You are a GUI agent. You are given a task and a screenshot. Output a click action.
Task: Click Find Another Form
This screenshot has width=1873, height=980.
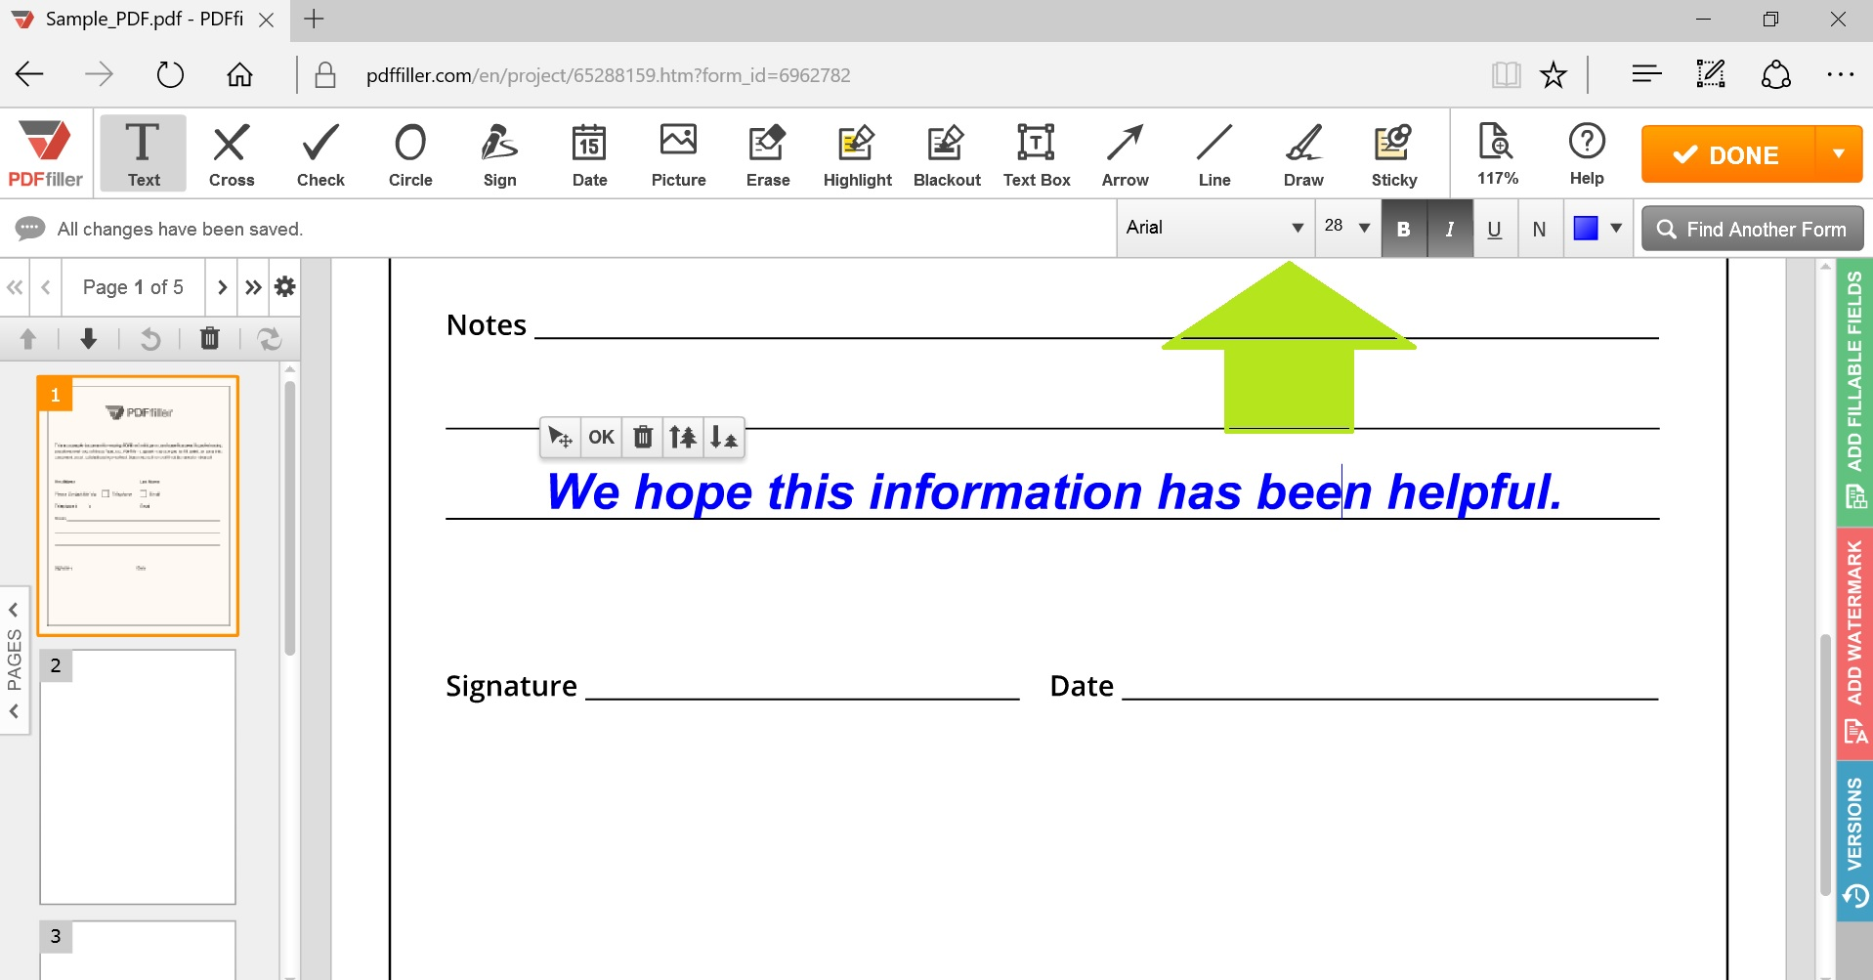tap(1750, 228)
